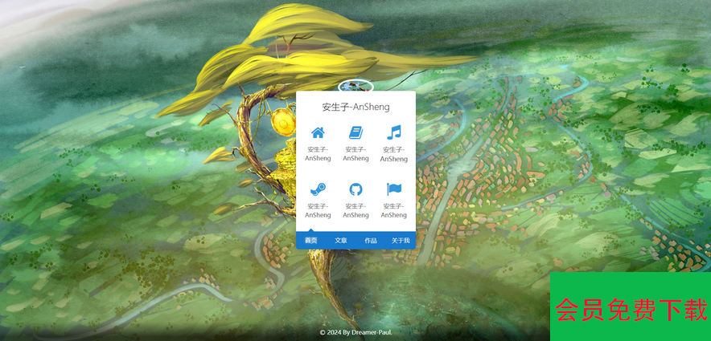Open the GitHub logo icon
The width and height of the screenshot is (711, 341).
point(355,189)
